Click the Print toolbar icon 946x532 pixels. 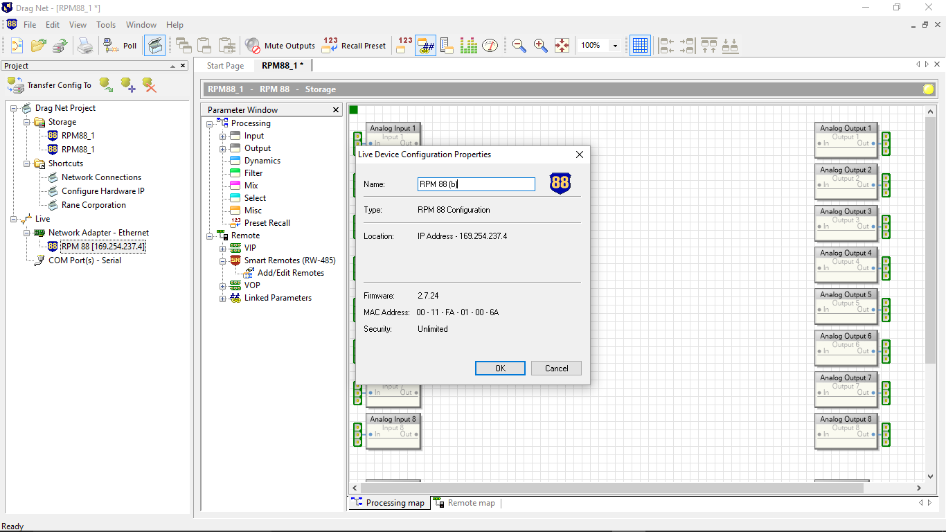[85, 46]
